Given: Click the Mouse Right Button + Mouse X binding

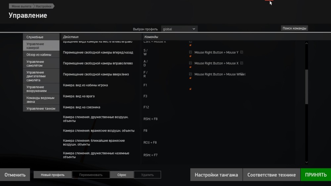Looking at the screenshot, I should point(216,63).
